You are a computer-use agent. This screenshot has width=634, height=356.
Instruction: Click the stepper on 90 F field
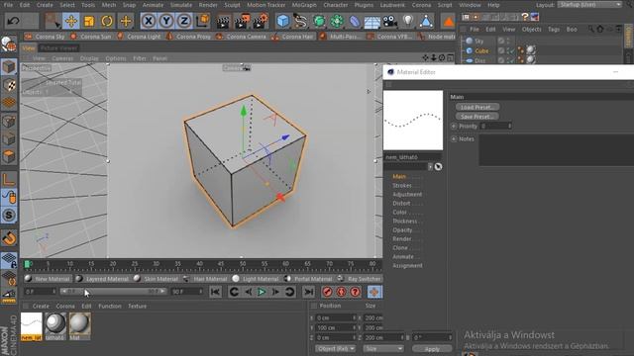pos(200,291)
